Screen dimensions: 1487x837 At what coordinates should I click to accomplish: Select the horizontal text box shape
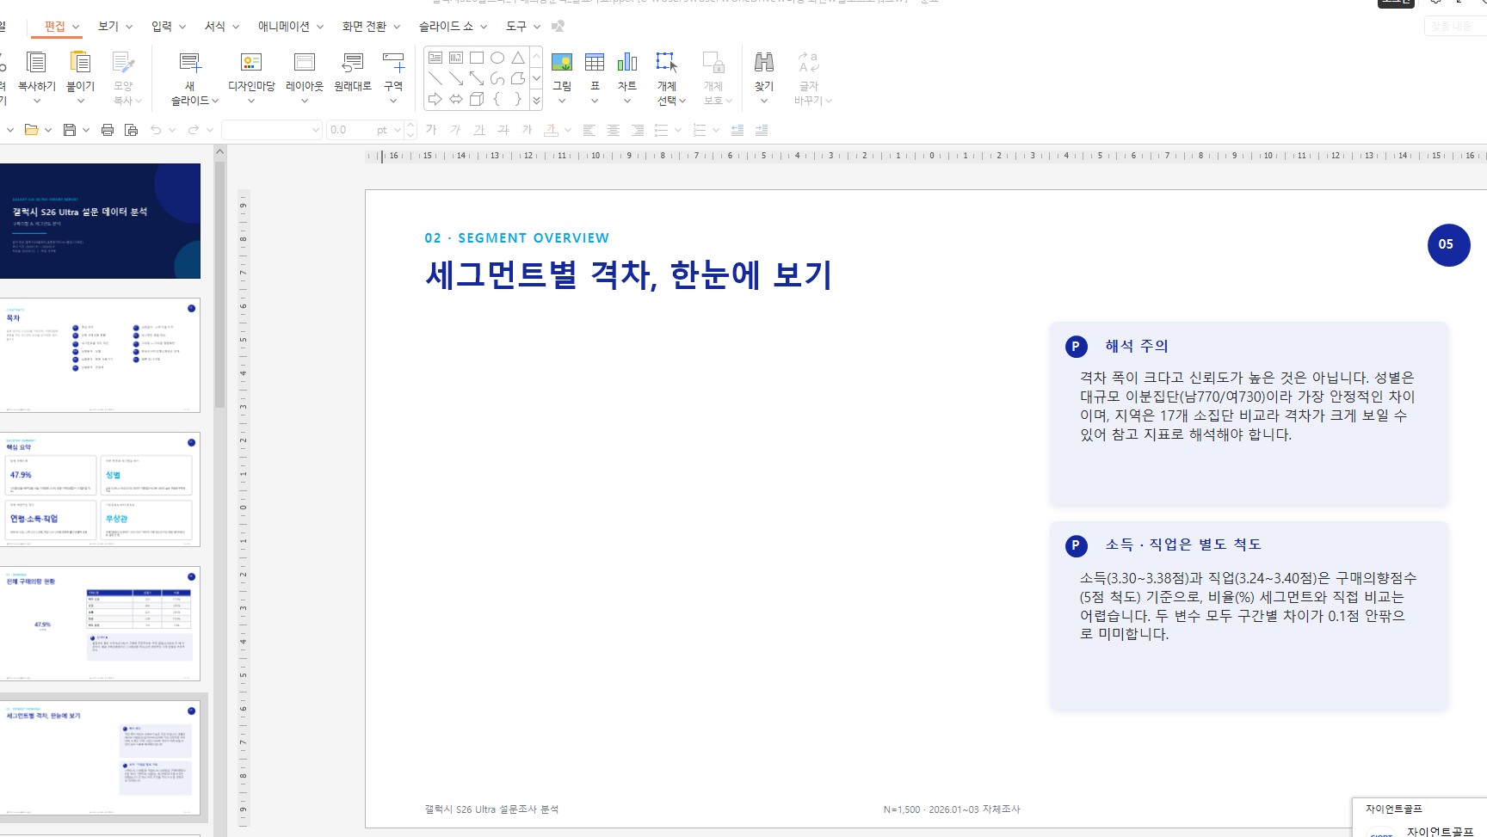(x=435, y=58)
